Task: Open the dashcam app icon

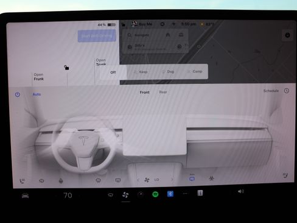Action: (141, 194)
